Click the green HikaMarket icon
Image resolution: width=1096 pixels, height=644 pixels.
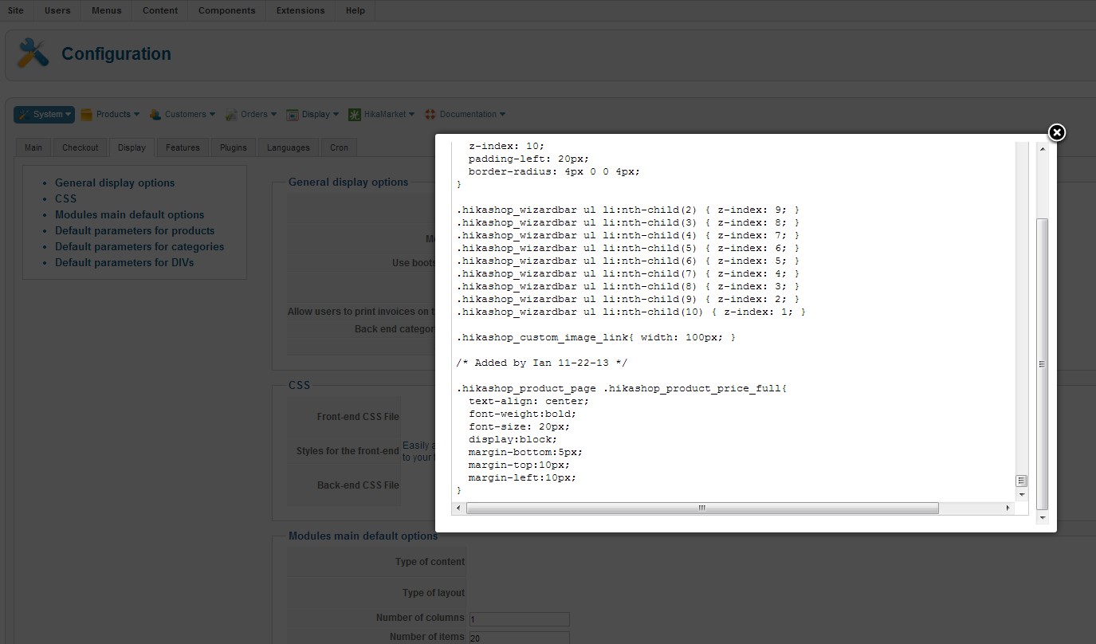point(355,115)
